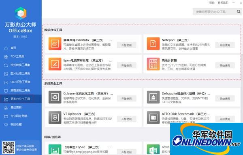Screen dimensions: 243x155
Task: Click the house icon beside 首页
Action: pos(6,48)
